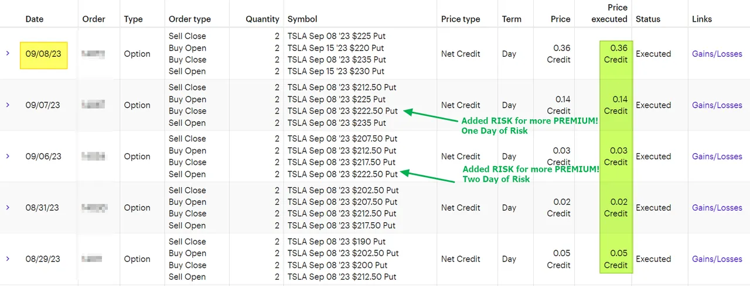Image resolution: width=750 pixels, height=286 pixels.
Task: Click TSLA Sep 15 '23 $220 Put symbol
Action: 336,48
